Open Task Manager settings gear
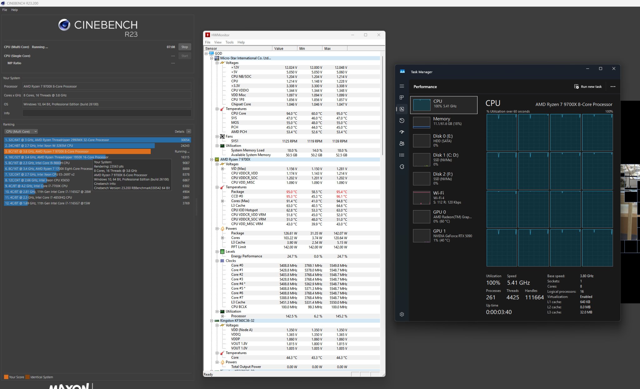 point(402,314)
